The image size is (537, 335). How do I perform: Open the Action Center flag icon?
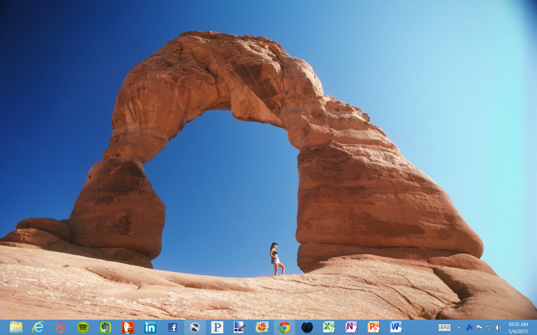pos(479,327)
